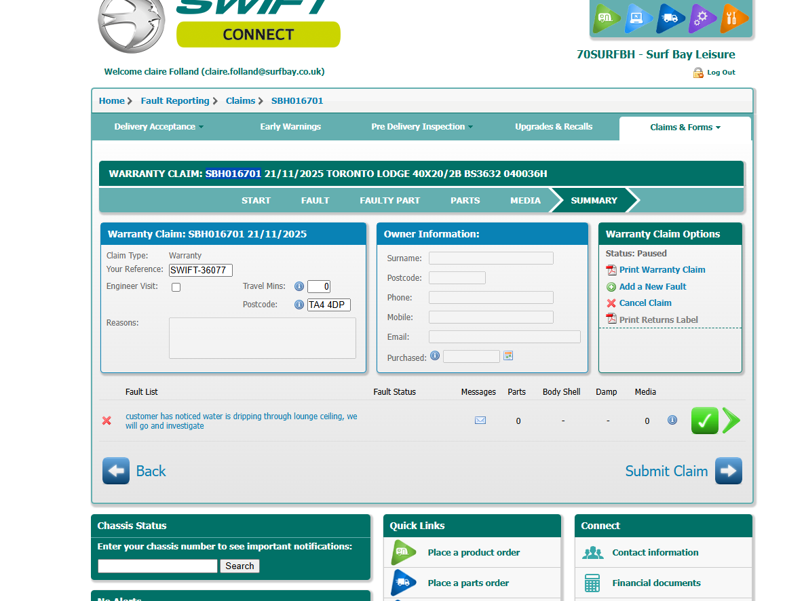The width and height of the screenshot is (804, 601).
Task: Open the water dripping fault description link
Action: pos(242,421)
